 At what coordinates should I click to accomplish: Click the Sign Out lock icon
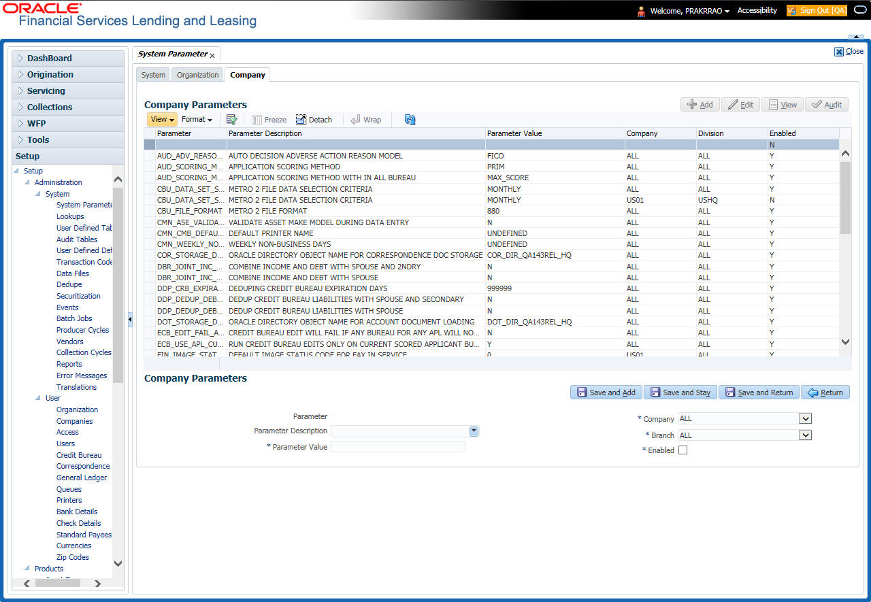point(792,11)
